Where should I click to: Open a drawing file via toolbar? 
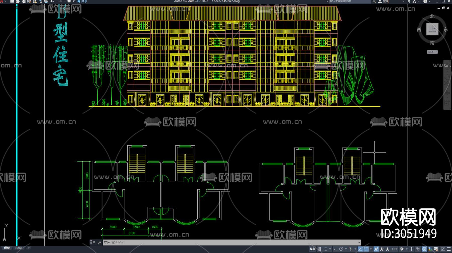[x=18, y=1]
